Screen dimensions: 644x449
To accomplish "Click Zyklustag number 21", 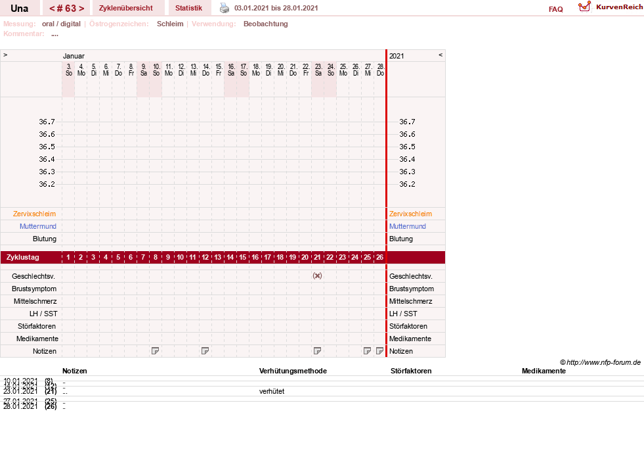I will [x=317, y=258].
